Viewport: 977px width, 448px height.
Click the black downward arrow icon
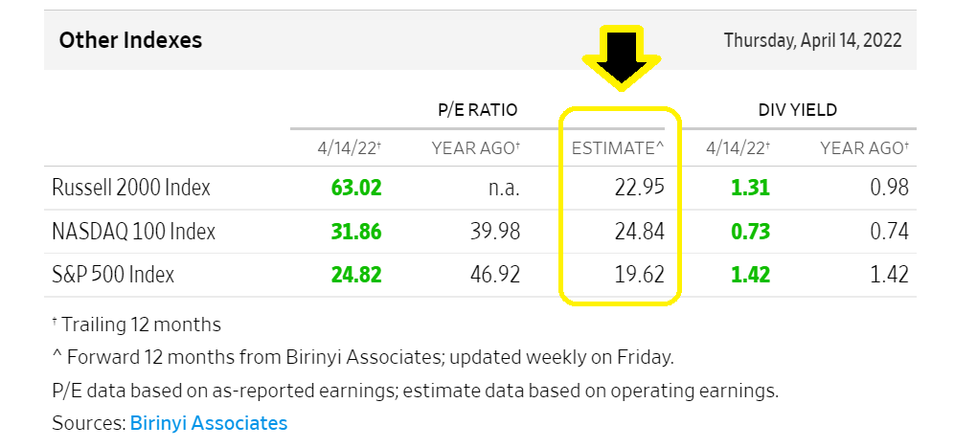click(622, 59)
